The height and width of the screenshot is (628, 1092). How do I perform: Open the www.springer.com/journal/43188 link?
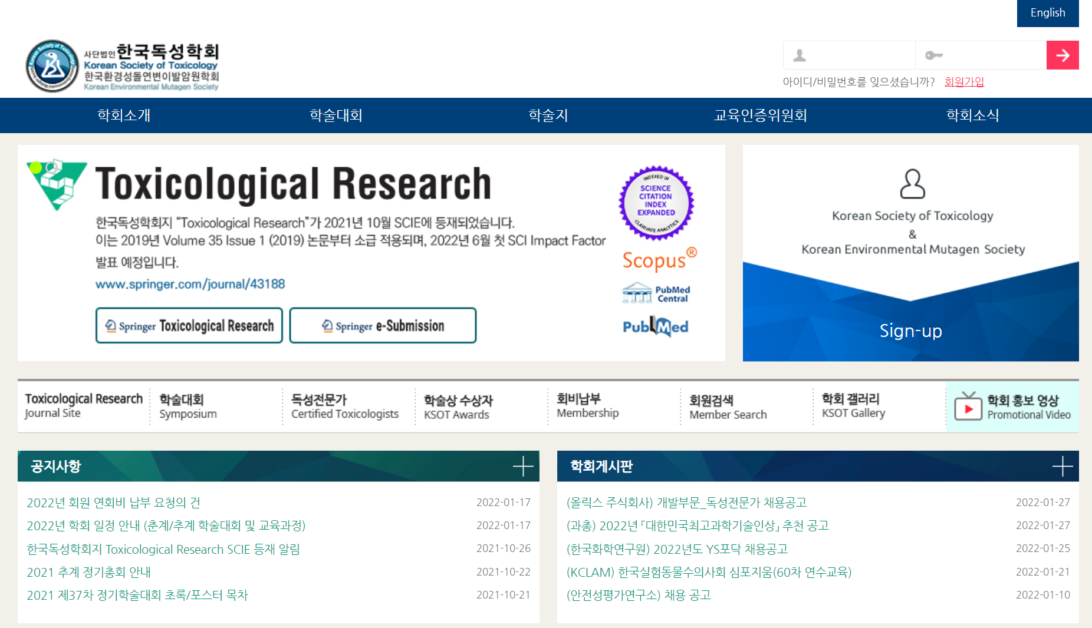(x=190, y=284)
